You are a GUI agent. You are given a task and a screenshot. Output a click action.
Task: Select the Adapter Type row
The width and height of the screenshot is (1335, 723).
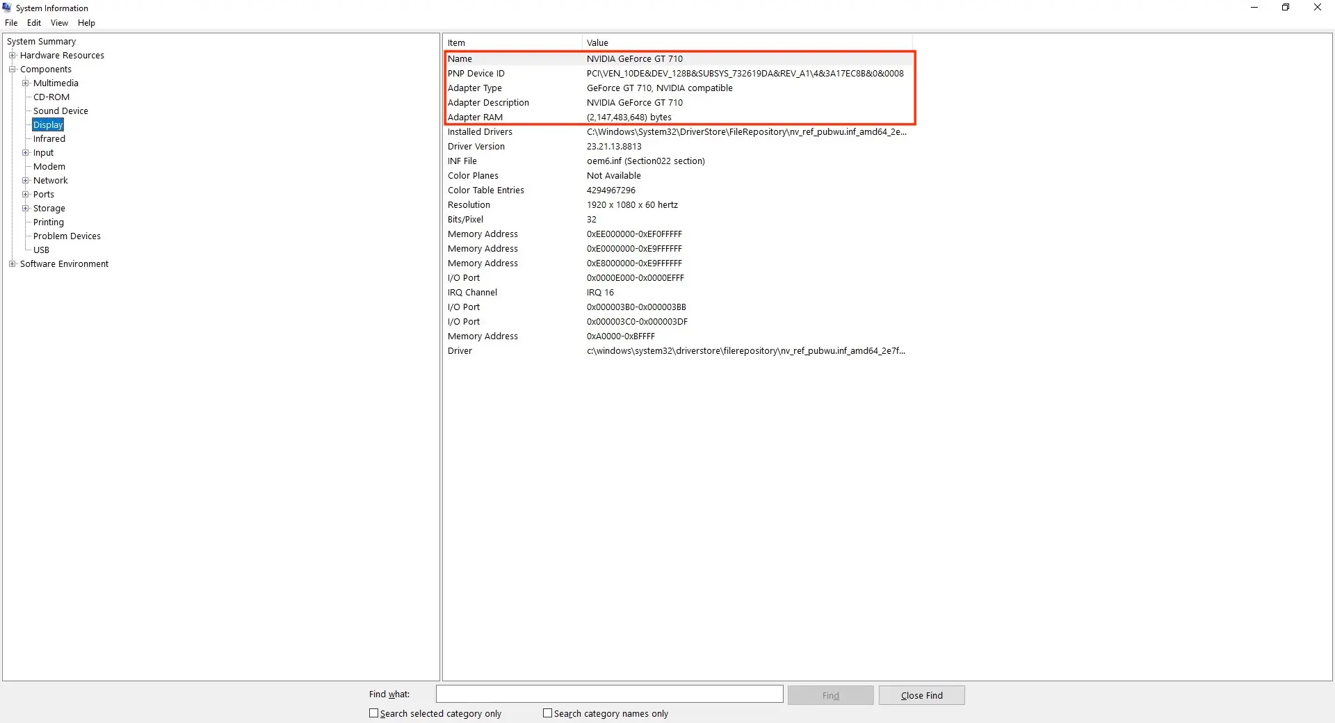(679, 88)
